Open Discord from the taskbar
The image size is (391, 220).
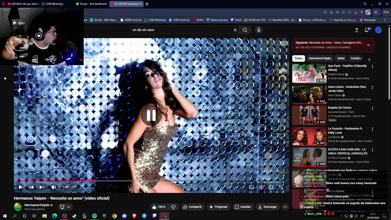[x=124, y=216]
